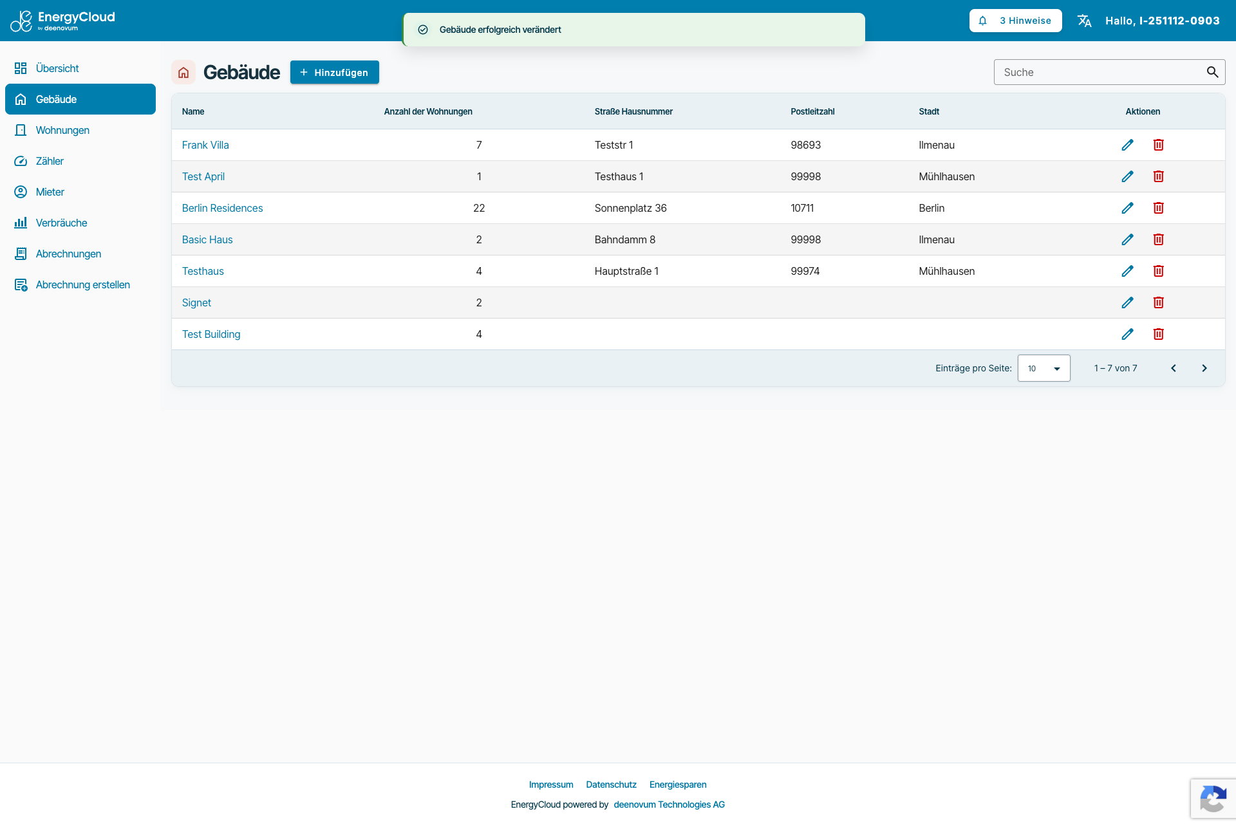
Task: Click the Name column header
Action: 193,111
